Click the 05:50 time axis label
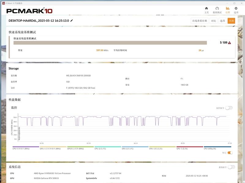Image resolution: width=245 pixels, height=183 pixels. tap(183, 143)
